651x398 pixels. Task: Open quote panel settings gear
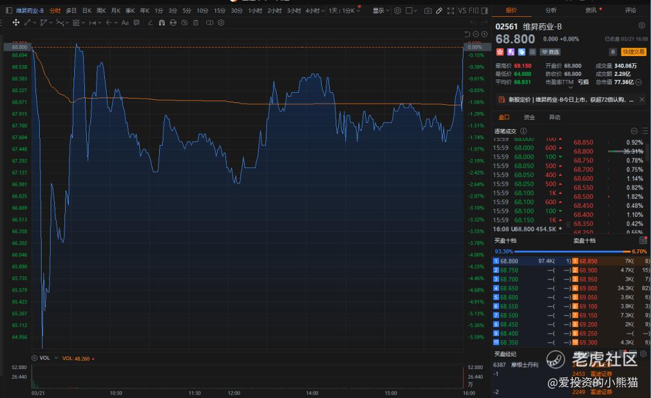pyautogui.click(x=641, y=26)
